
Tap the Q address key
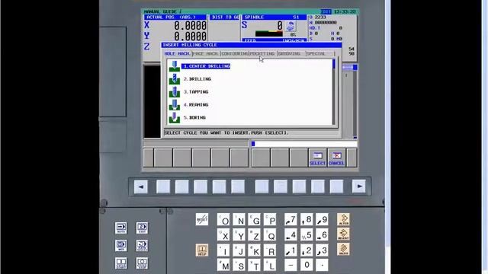coord(270,235)
